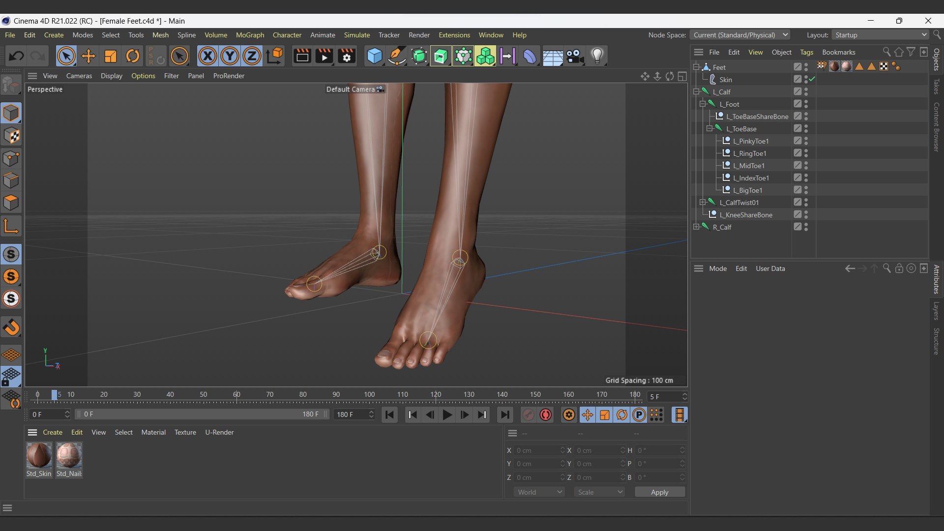Select the Scale tool in top toolbar

click(x=111, y=56)
